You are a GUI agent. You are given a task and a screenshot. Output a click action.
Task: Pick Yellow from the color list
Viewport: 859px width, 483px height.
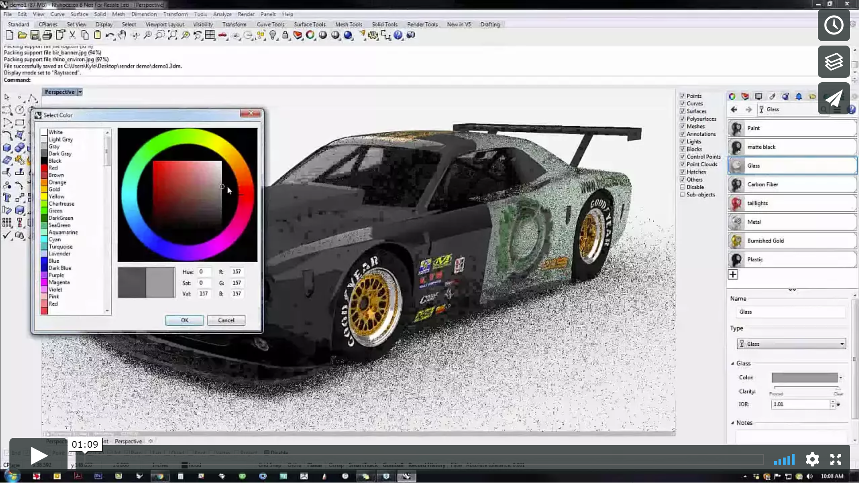coord(56,197)
